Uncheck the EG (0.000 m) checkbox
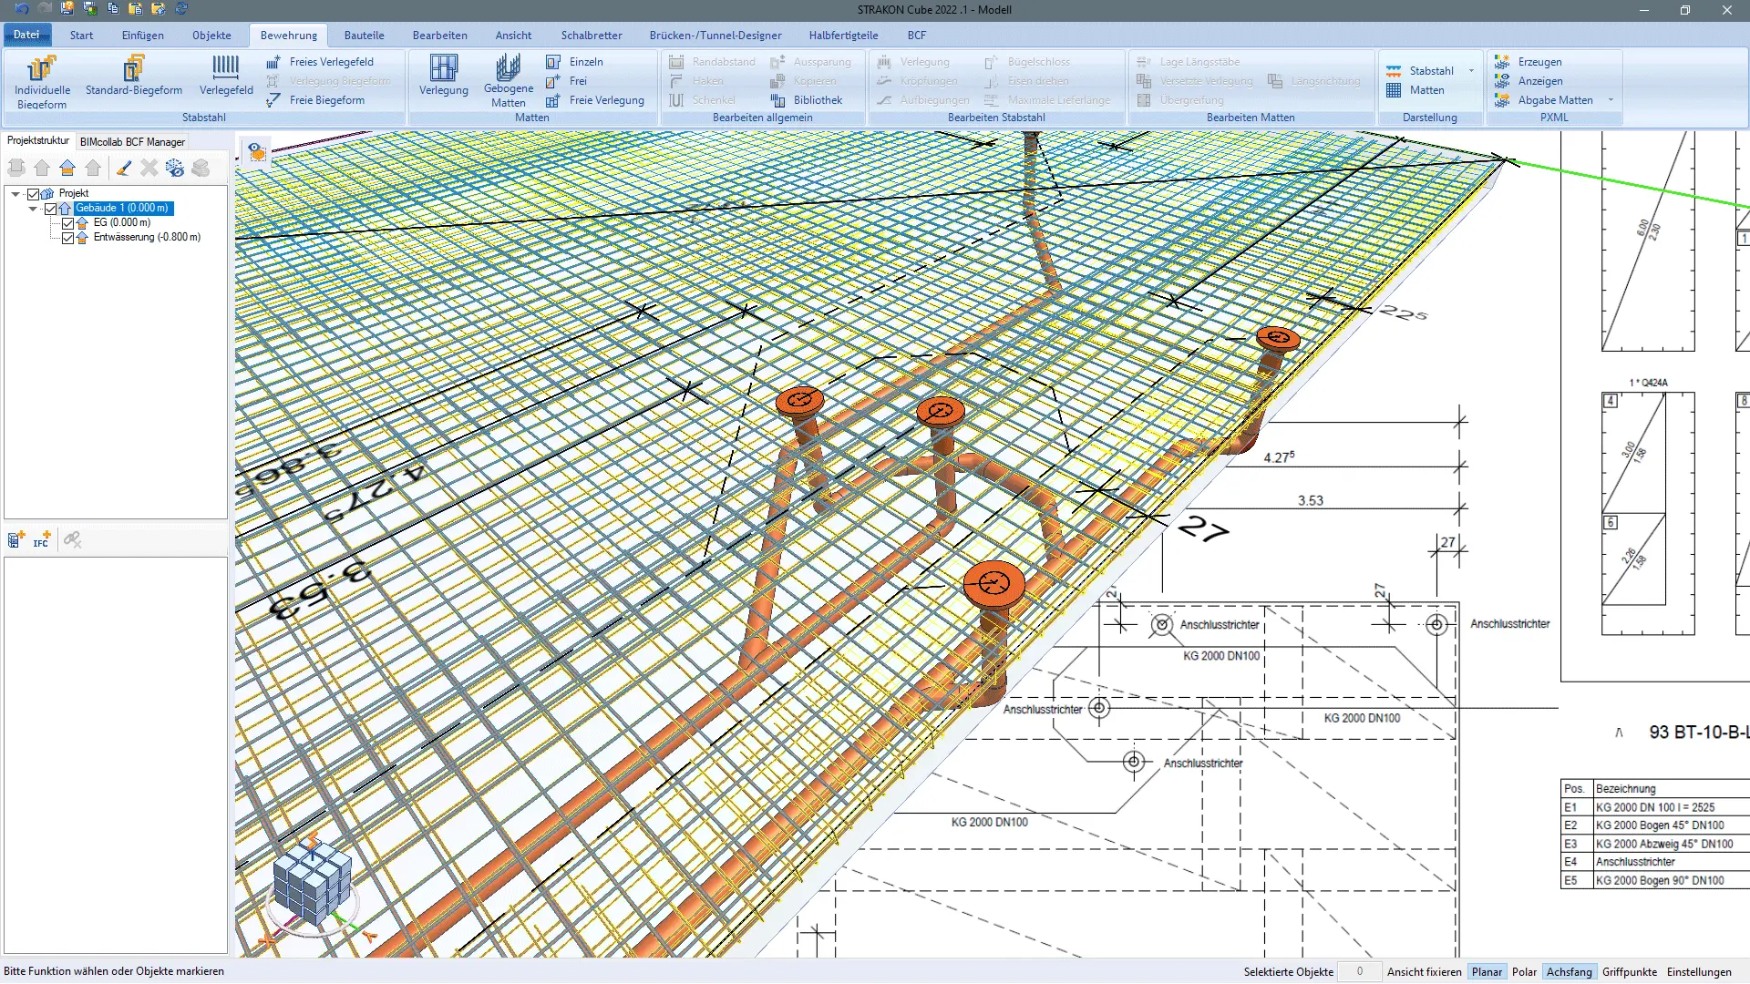Screen dimensions: 1750x984 [67, 223]
